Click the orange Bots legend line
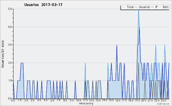Image resolution: width=172 pixels, height=106 pixels. click(160, 7)
